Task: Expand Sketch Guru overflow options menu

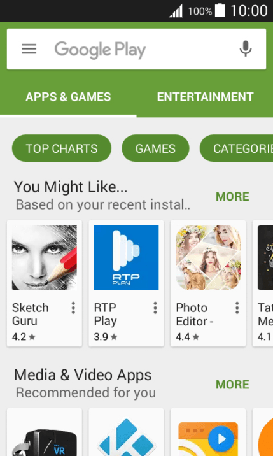Action: [x=73, y=308]
